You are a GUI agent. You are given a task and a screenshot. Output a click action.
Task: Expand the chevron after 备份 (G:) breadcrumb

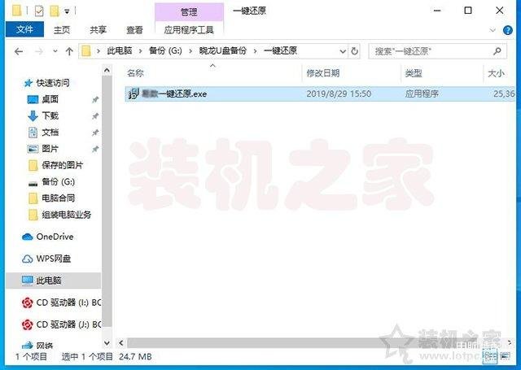(x=190, y=51)
